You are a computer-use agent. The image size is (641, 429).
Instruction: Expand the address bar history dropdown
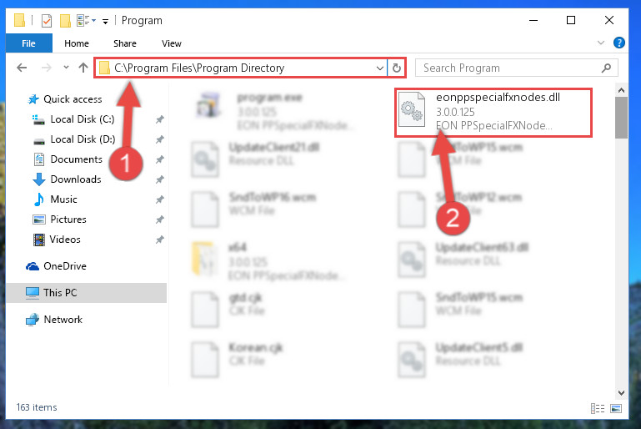[380, 68]
